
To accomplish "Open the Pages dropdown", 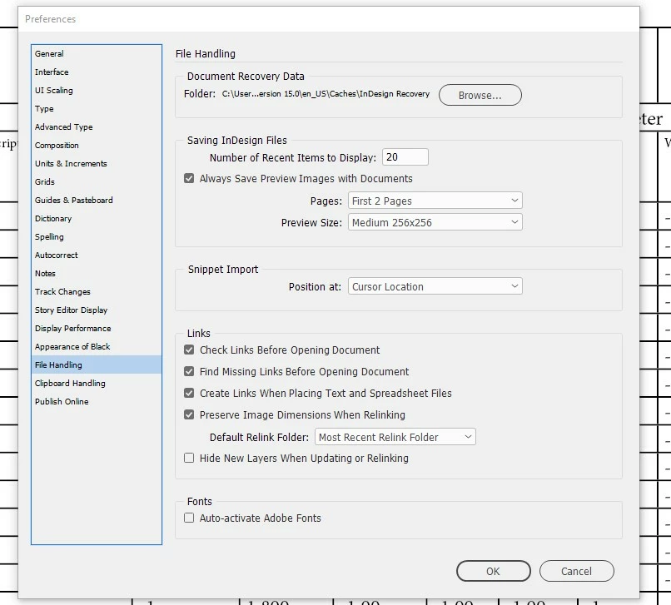I will [435, 201].
